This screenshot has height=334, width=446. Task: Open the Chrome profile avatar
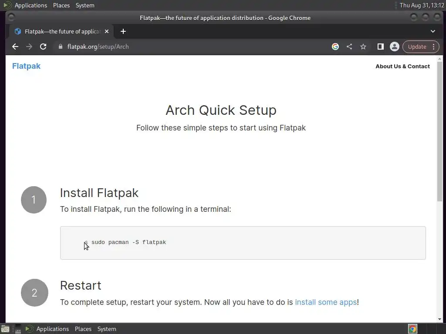tap(395, 47)
